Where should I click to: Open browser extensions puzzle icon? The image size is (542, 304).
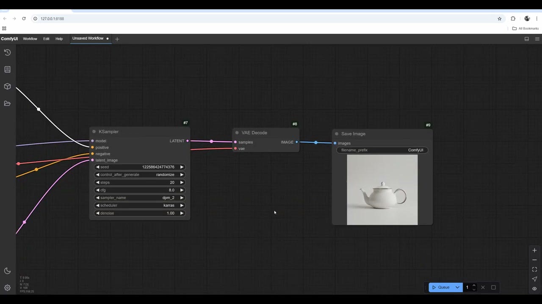[x=513, y=19]
